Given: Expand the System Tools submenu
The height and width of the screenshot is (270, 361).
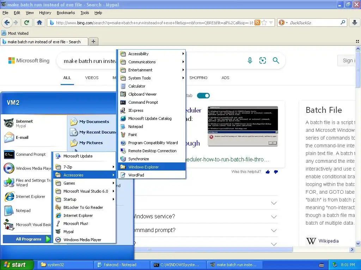Looking at the screenshot, I should point(152,78).
